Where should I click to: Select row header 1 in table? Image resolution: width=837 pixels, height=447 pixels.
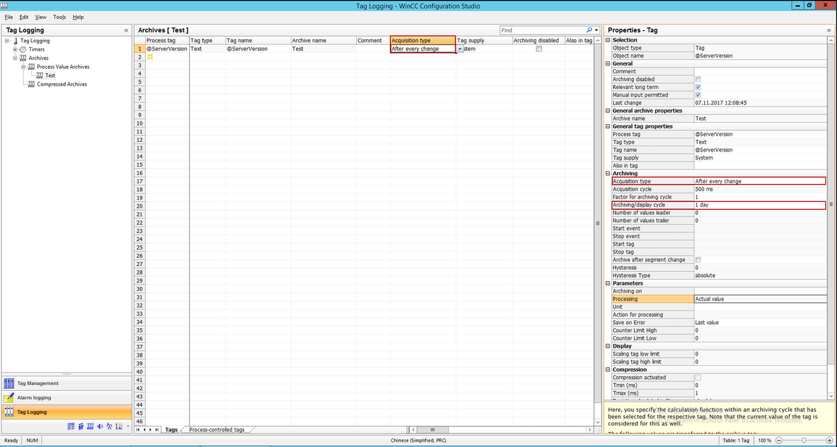tap(139, 49)
